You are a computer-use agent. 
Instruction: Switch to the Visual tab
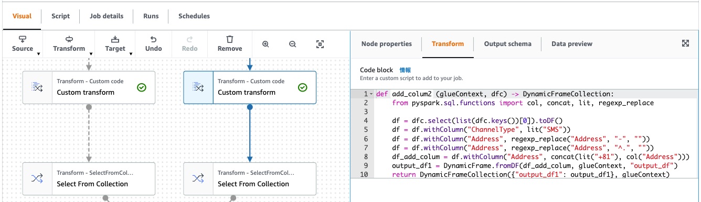[22, 16]
